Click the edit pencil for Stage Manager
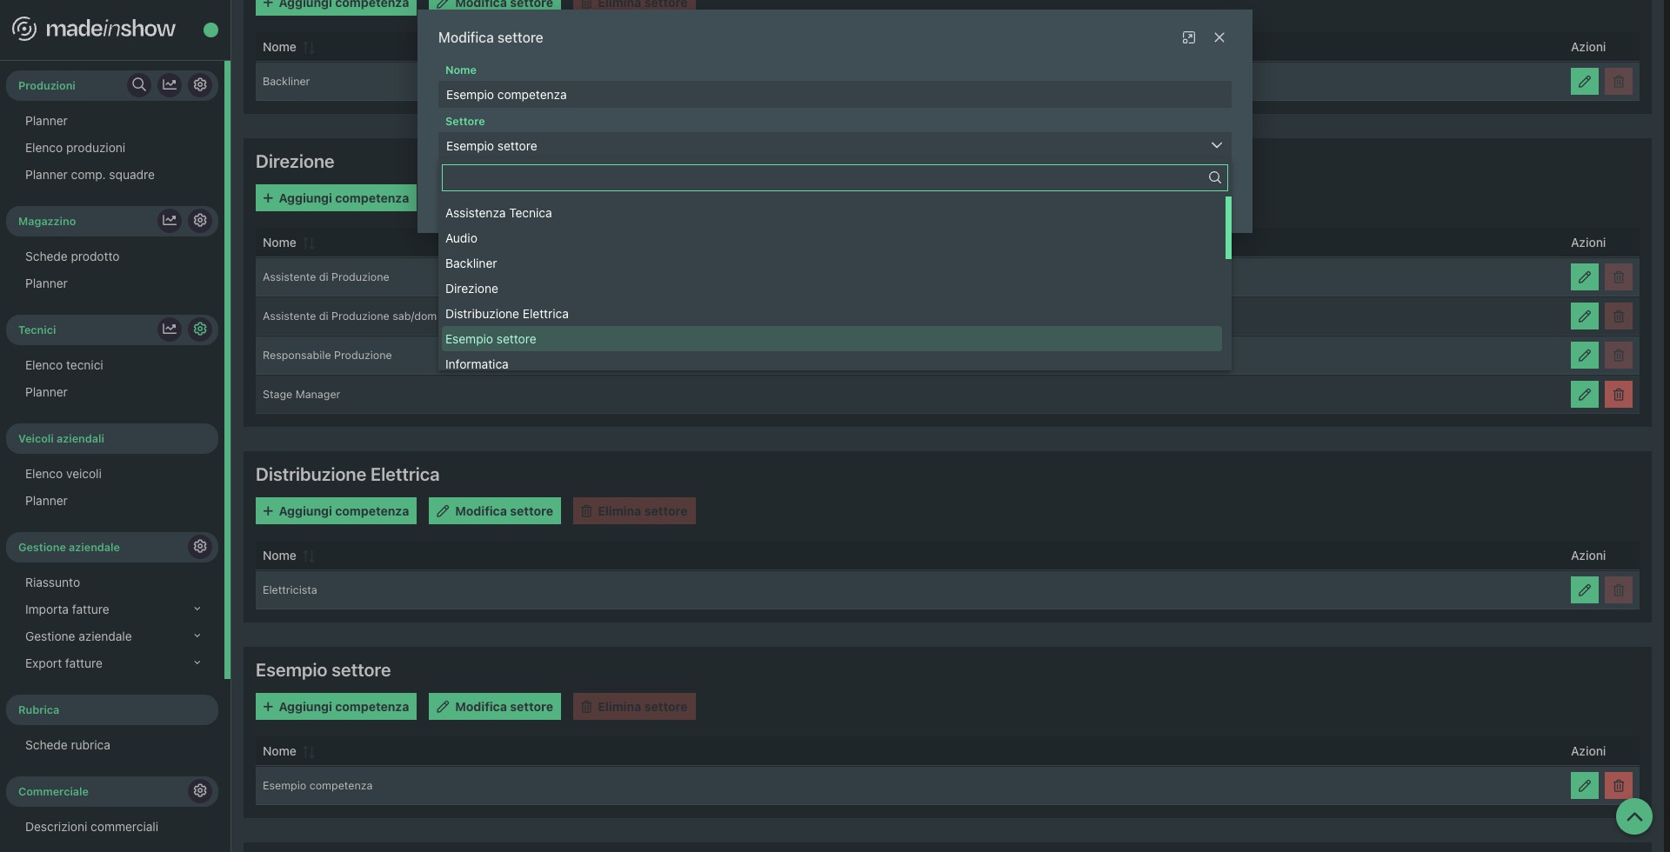Screen dimensions: 1670x852 pyautogui.click(x=1584, y=395)
